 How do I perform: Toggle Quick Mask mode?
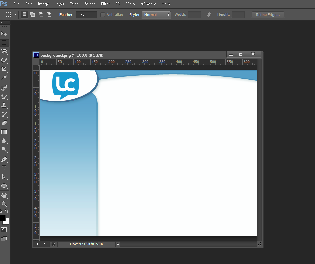[x=4, y=230]
